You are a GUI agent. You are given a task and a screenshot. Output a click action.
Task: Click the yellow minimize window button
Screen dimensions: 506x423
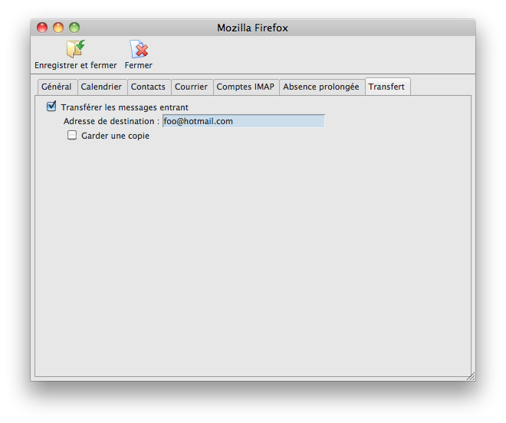pyautogui.click(x=58, y=28)
